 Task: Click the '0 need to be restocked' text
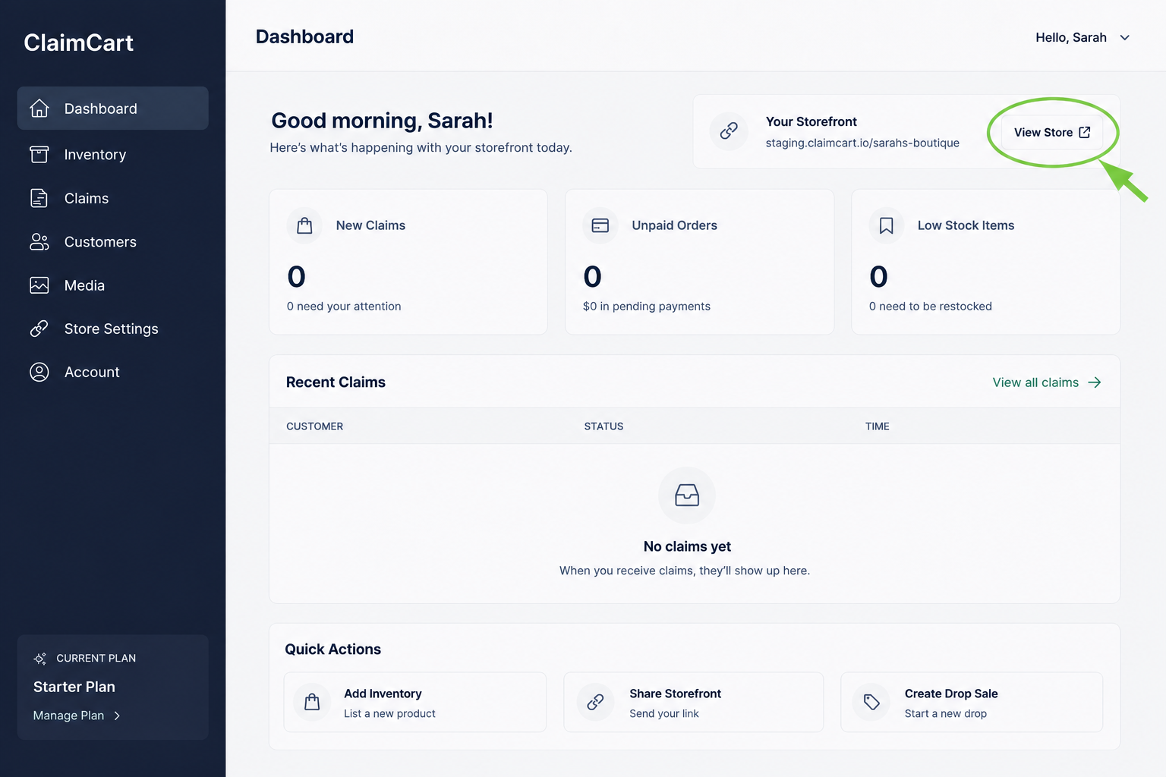tap(931, 306)
